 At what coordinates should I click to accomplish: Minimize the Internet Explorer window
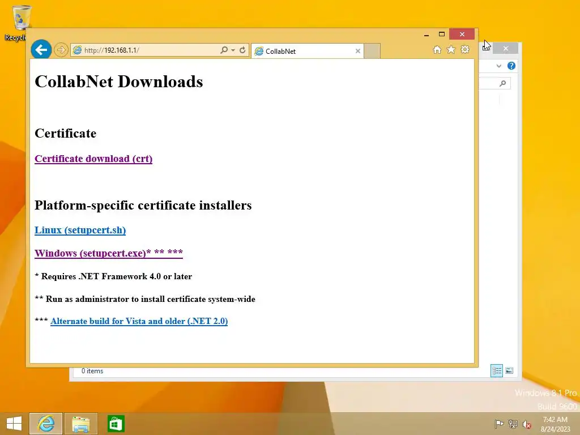tap(426, 35)
